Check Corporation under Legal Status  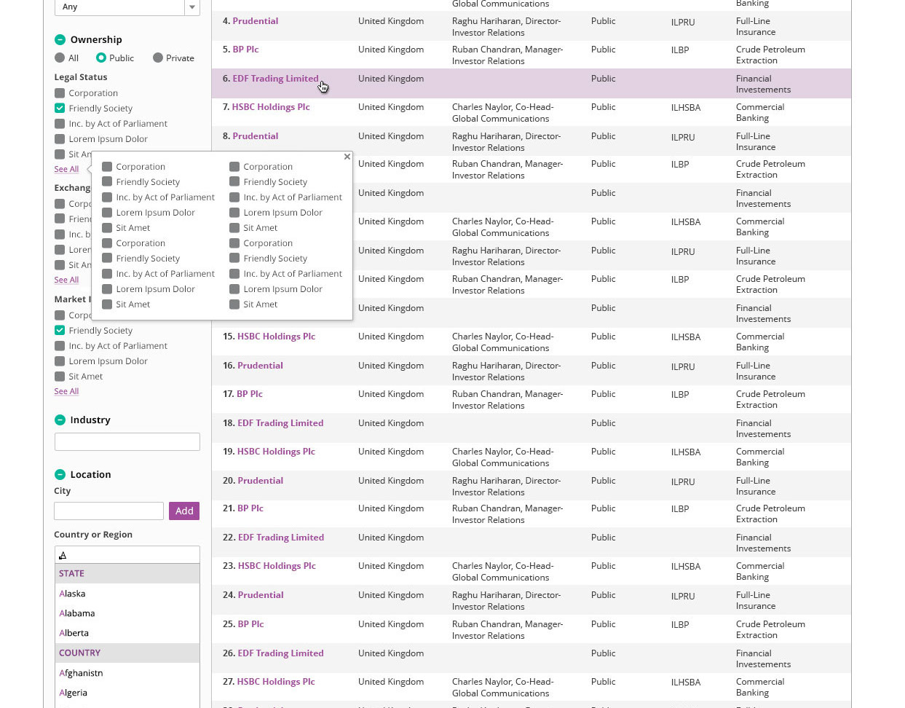coord(60,93)
